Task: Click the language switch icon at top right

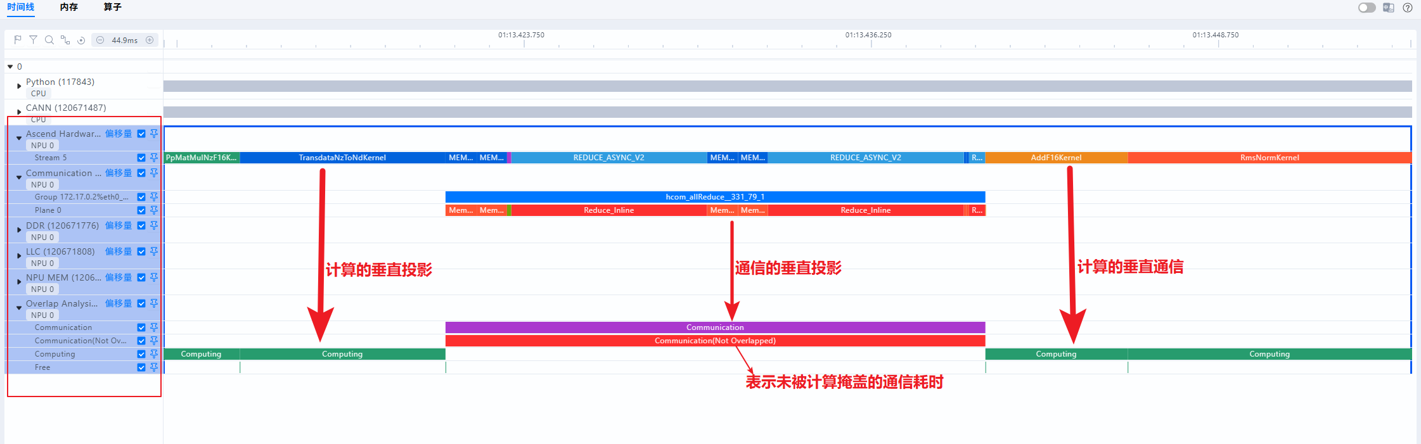Action: point(1389,8)
